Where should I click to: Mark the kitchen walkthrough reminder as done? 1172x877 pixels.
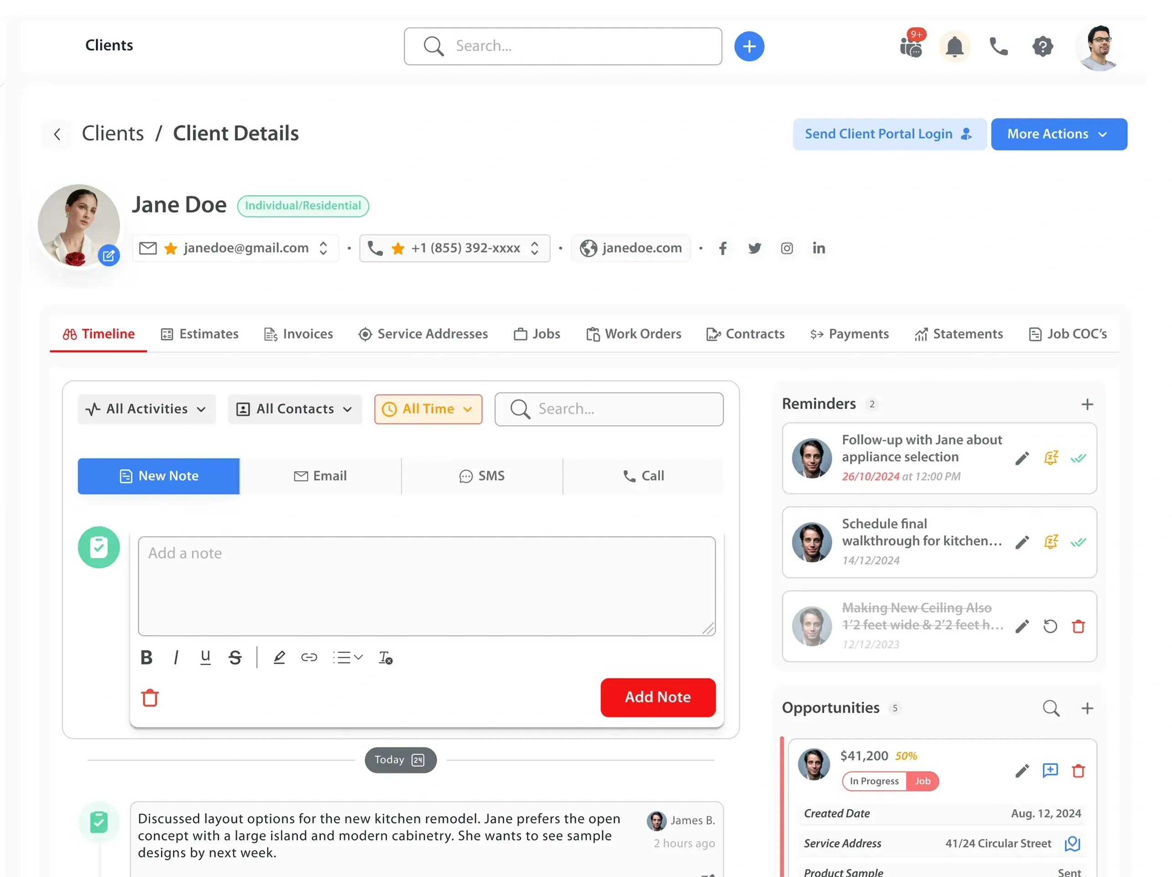pyautogui.click(x=1078, y=542)
